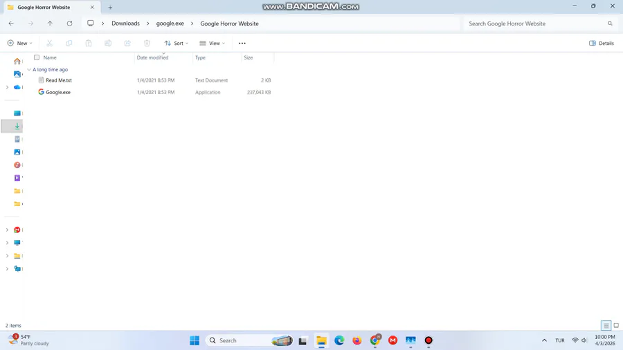
Task: Open the weather widget showing 54°F
Action: [28, 340]
